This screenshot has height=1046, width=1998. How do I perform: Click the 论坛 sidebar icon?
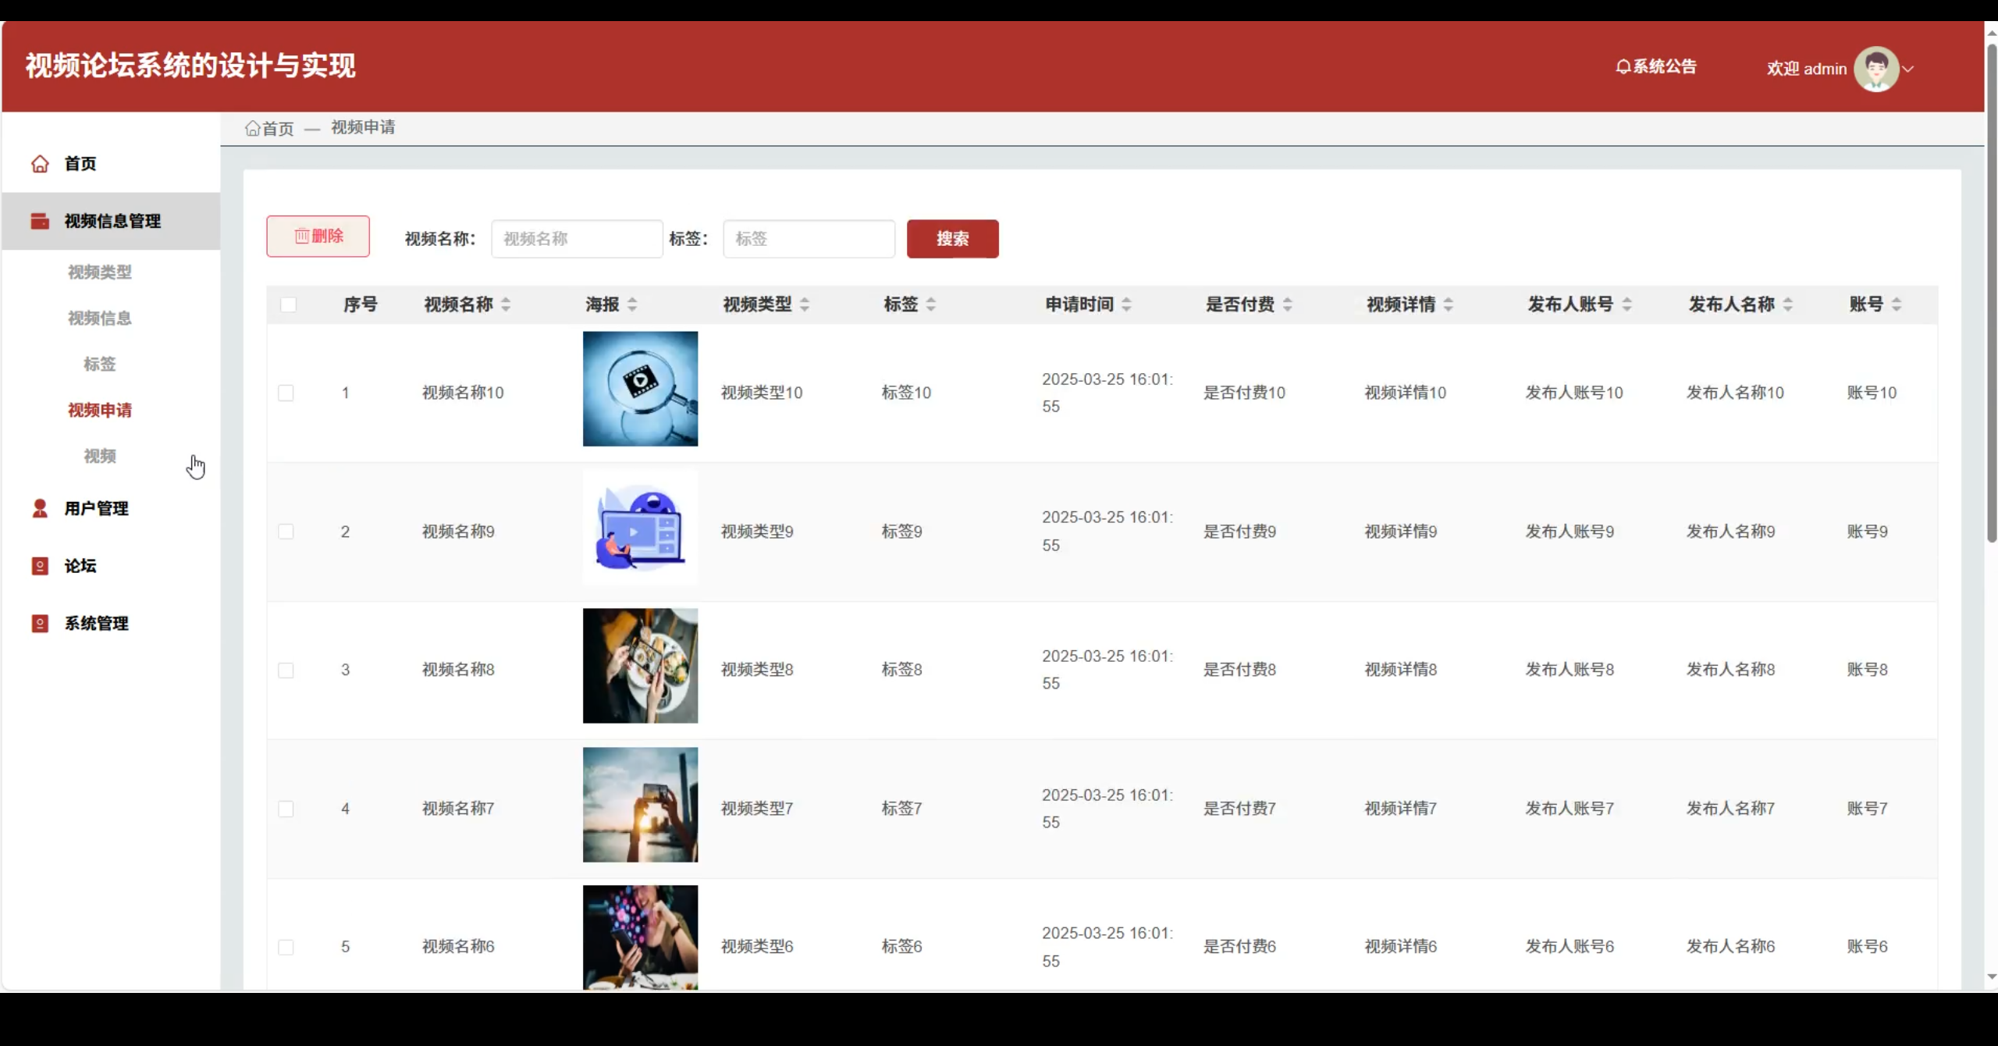click(x=40, y=566)
